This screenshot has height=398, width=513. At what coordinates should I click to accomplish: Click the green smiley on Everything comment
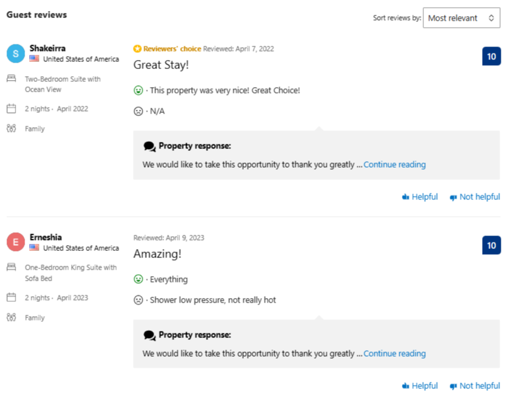tap(138, 279)
